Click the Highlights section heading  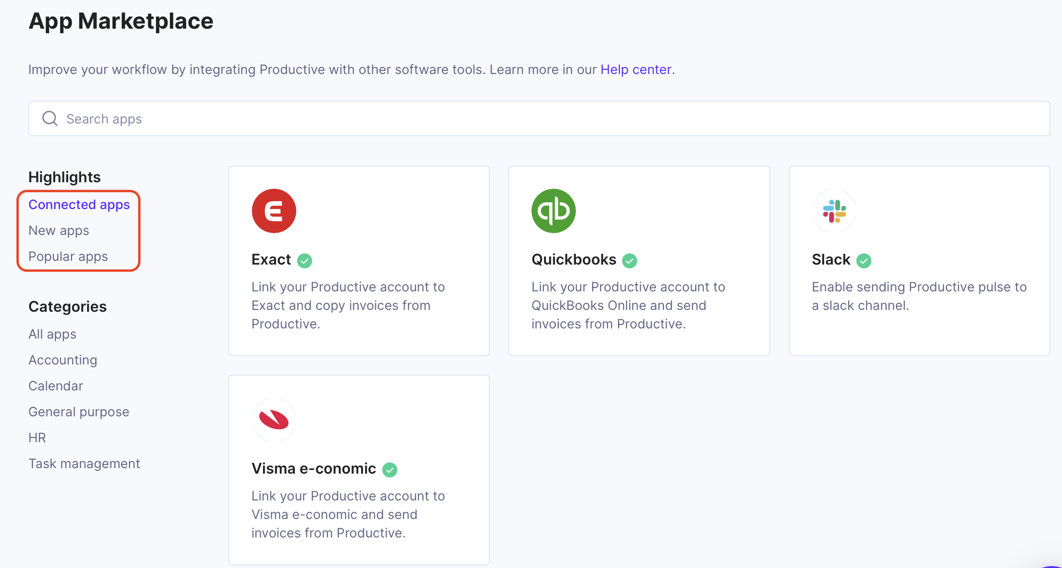click(64, 177)
